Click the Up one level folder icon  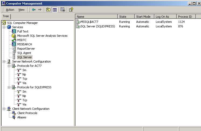coord(48,10)
